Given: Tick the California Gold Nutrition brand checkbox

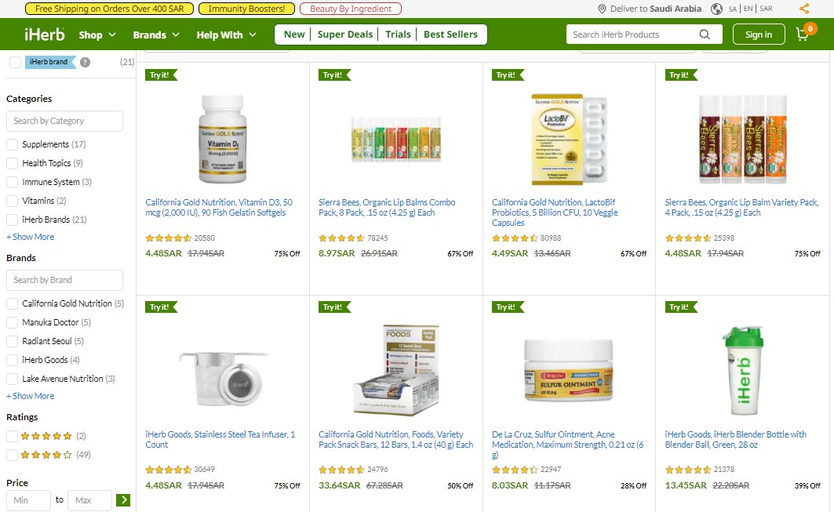Looking at the screenshot, I should click(x=12, y=303).
